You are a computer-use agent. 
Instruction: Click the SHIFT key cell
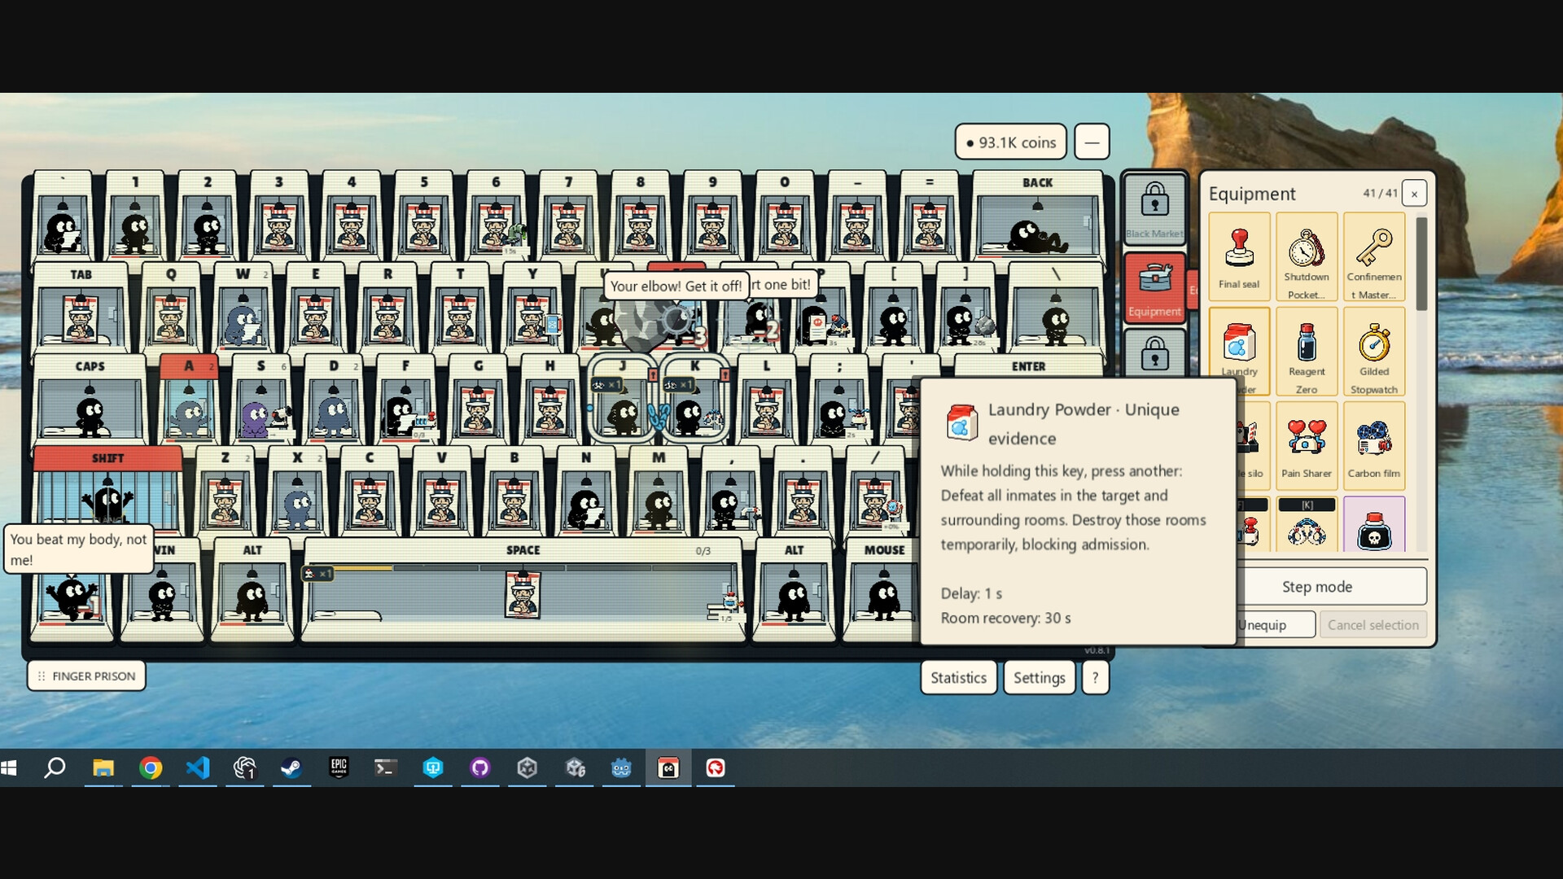(x=107, y=490)
